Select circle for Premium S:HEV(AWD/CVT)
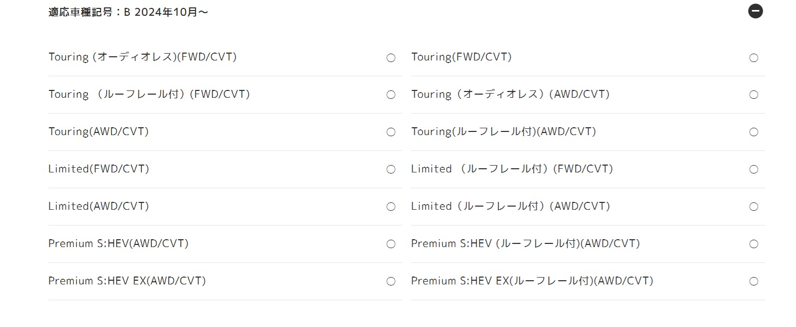This screenshot has height=327, width=796. pos(391,244)
